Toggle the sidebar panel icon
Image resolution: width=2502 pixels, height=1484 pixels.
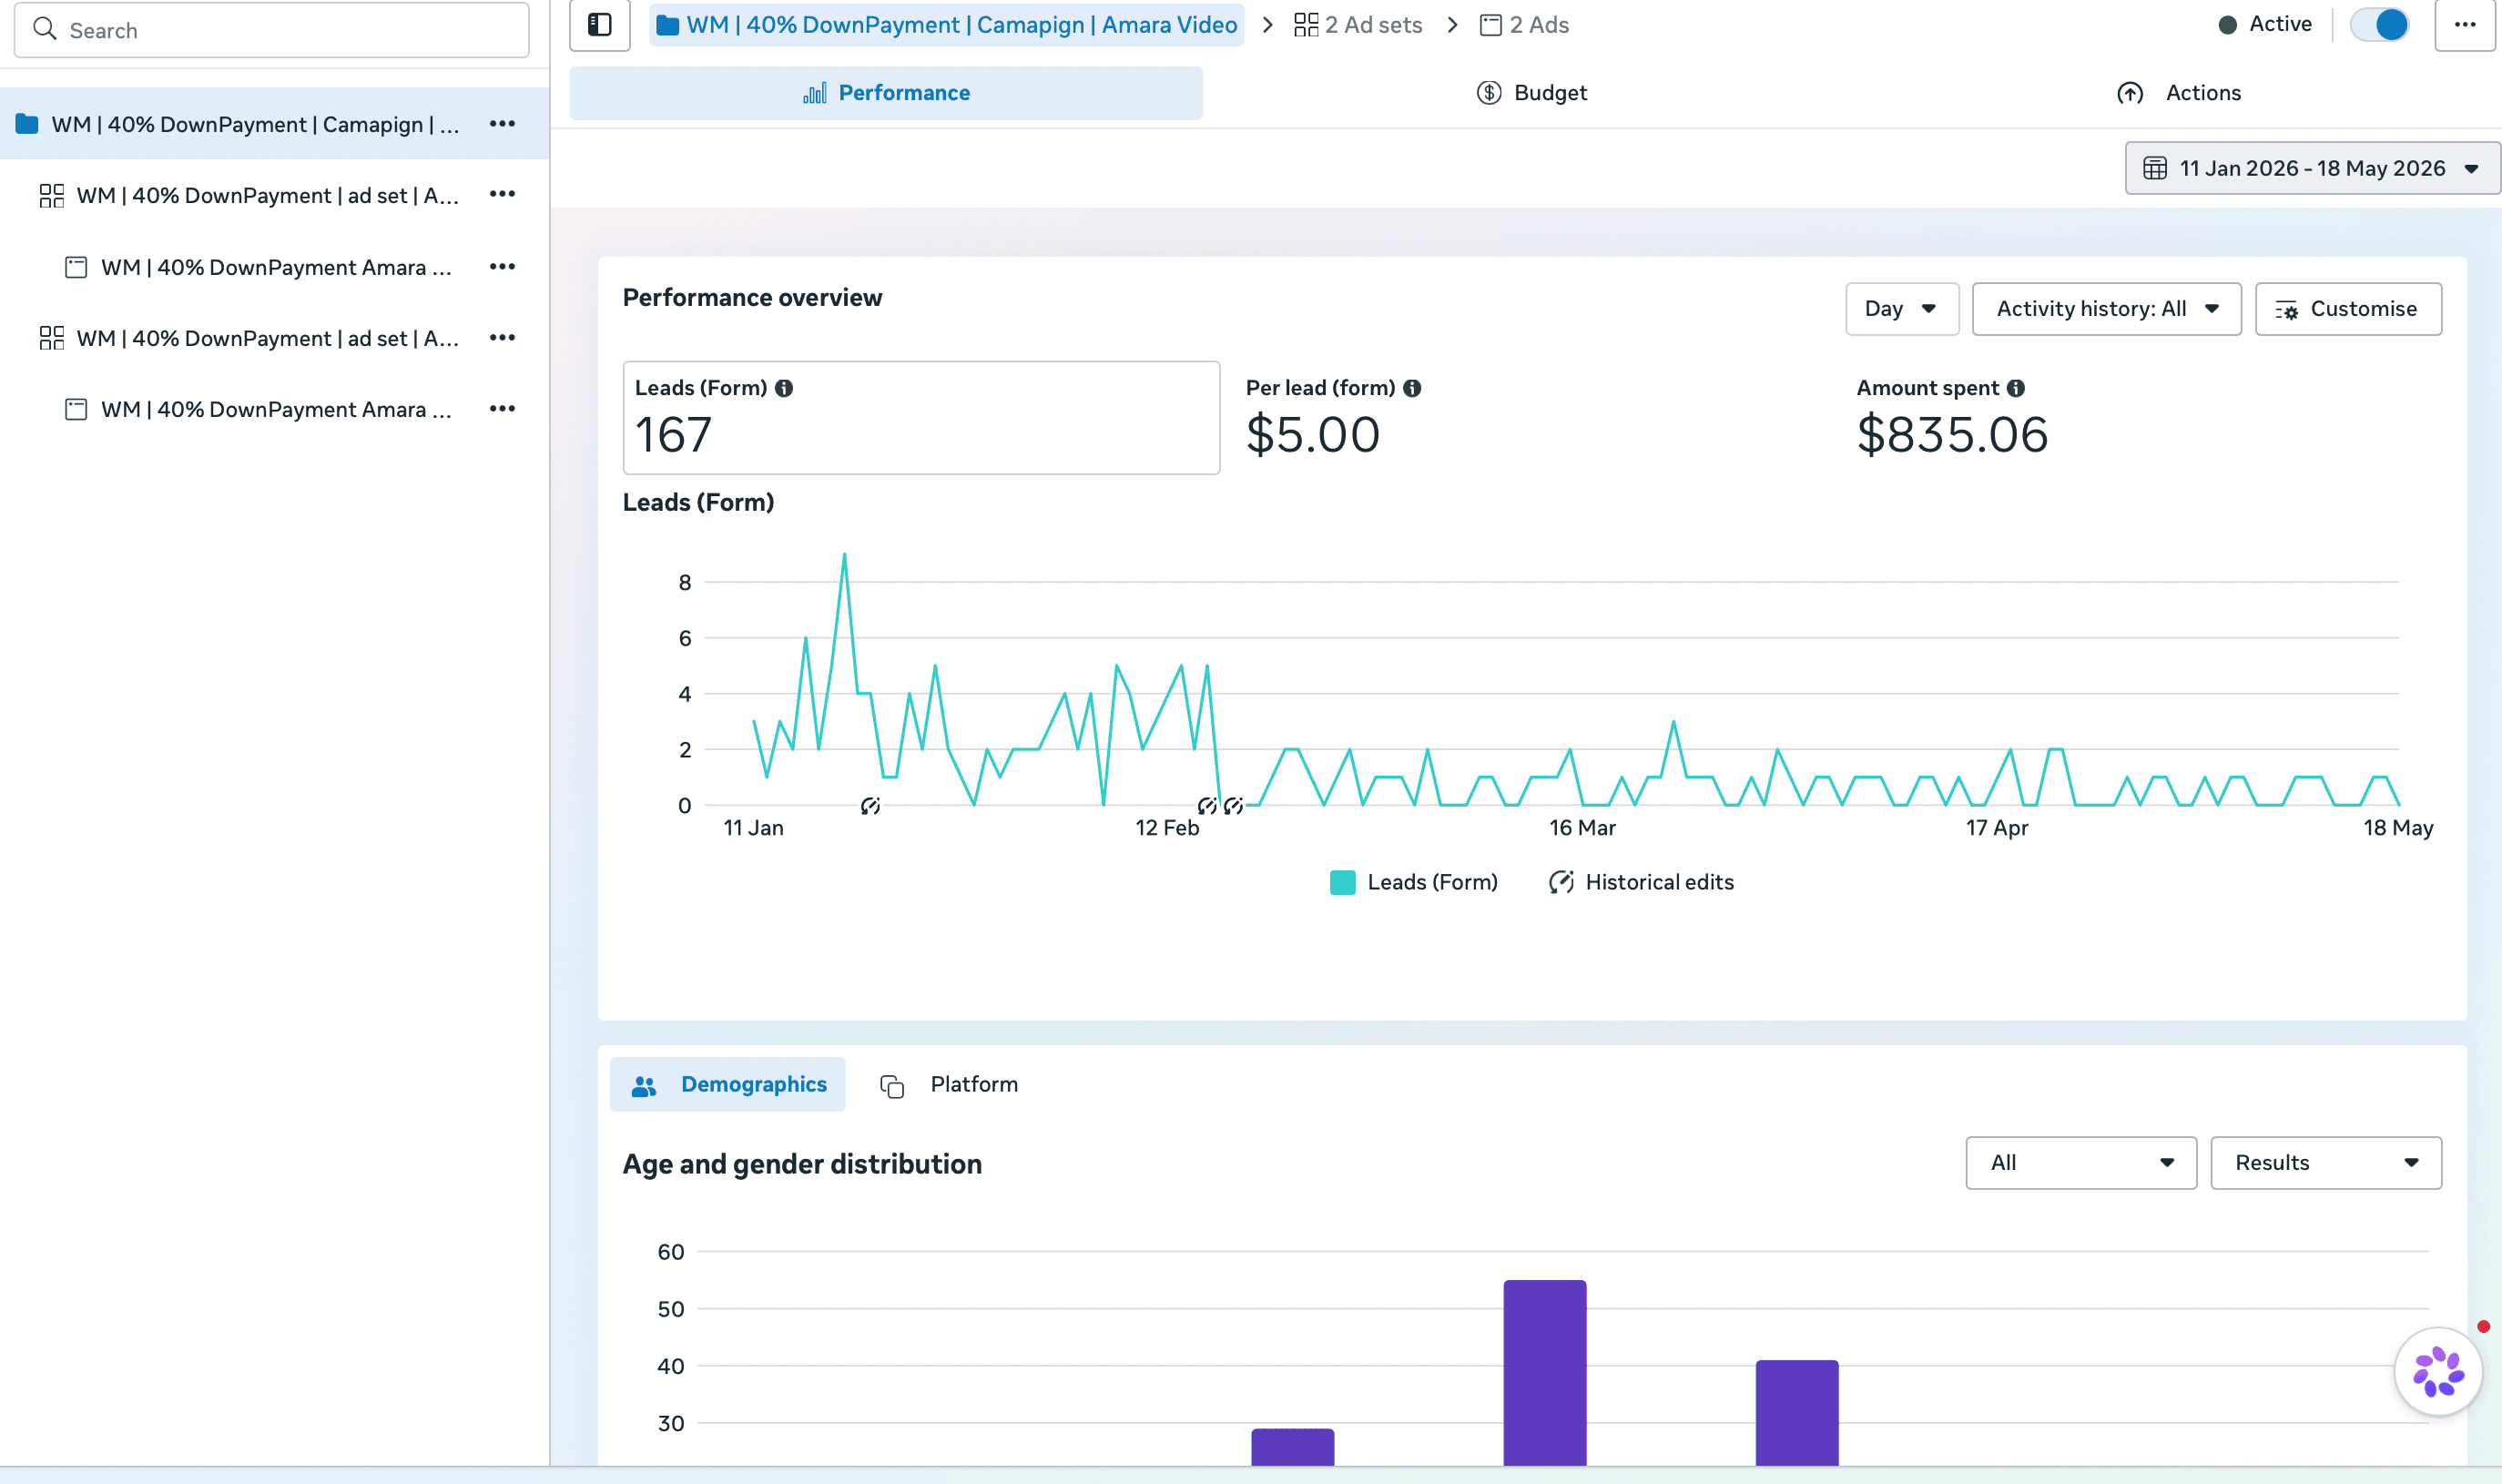(x=600, y=24)
